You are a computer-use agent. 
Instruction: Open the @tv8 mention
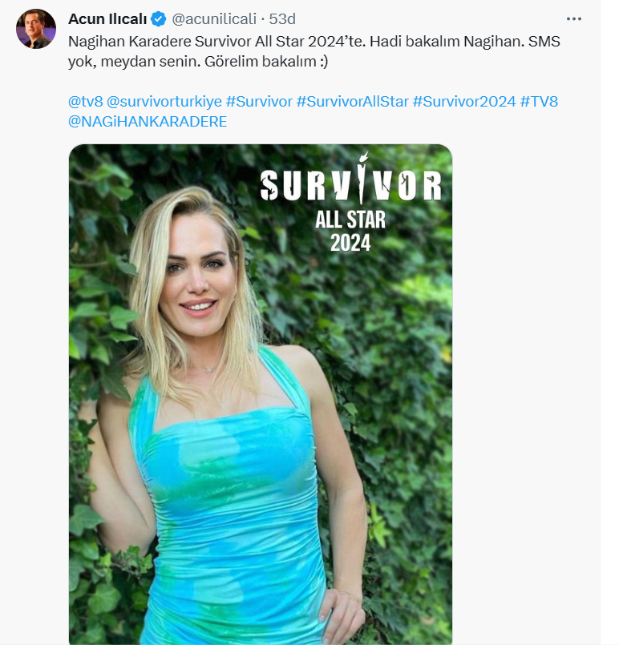pyautogui.click(x=85, y=101)
